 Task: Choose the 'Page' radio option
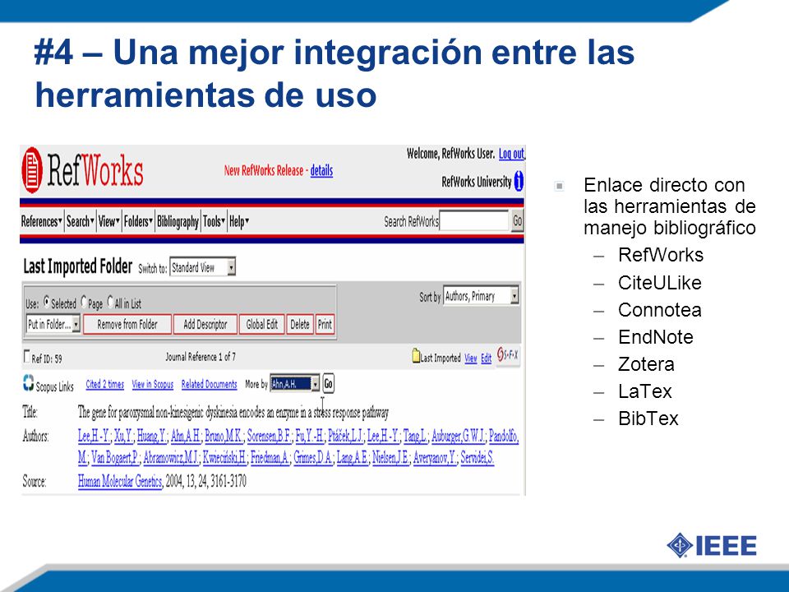pos(84,302)
